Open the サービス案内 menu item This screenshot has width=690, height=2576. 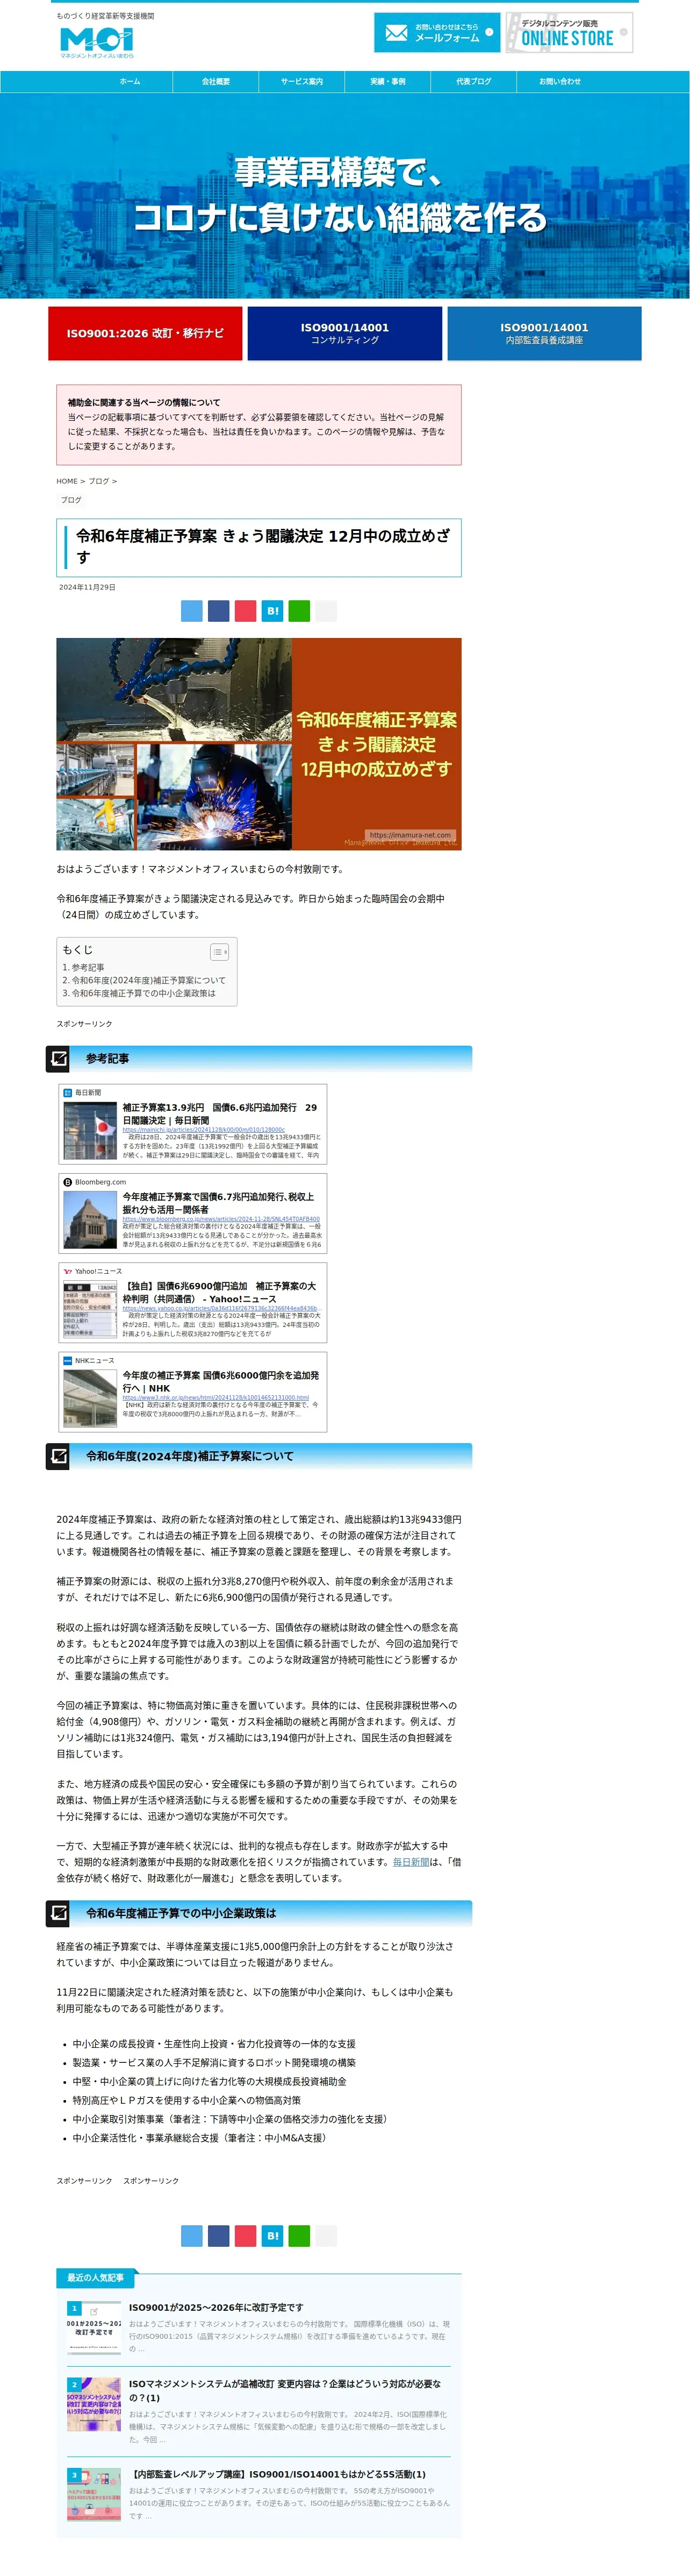click(301, 82)
